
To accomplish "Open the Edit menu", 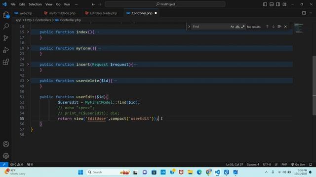I will [x=22, y=4].
